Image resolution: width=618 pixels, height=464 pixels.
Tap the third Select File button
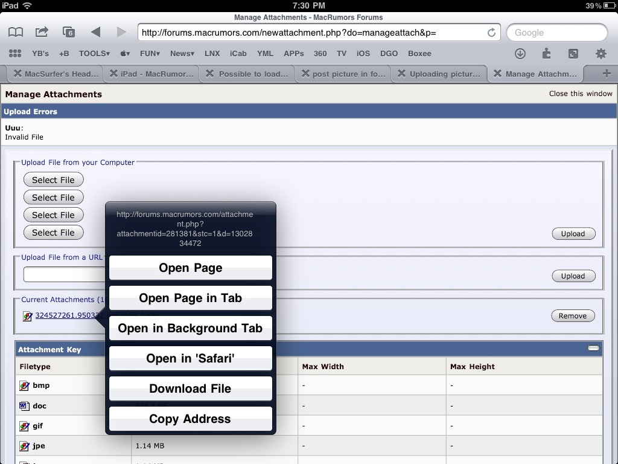pyautogui.click(x=53, y=215)
